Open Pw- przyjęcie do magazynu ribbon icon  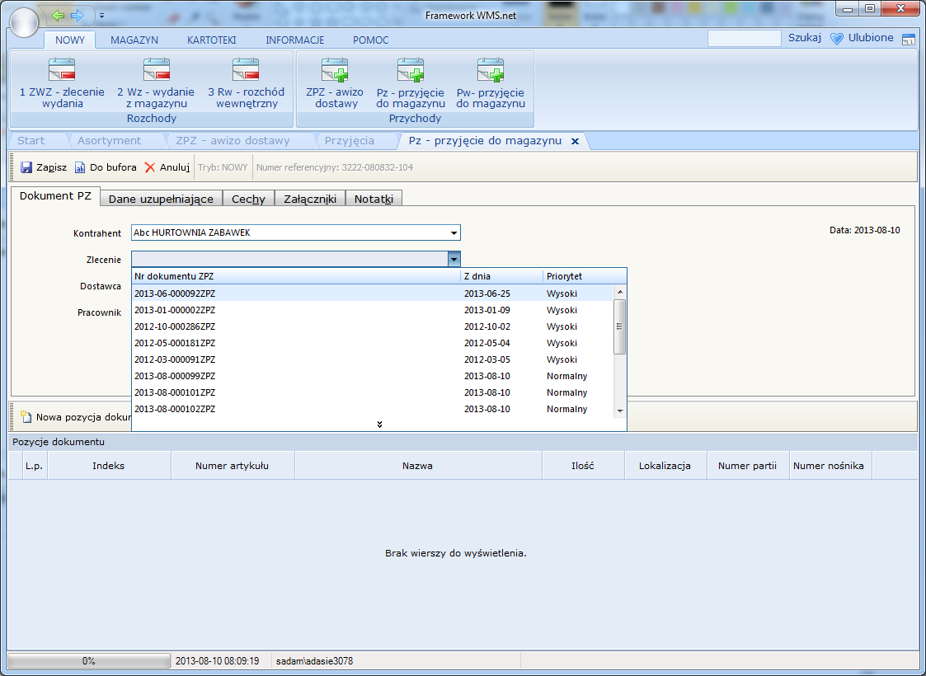[x=491, y=83]
